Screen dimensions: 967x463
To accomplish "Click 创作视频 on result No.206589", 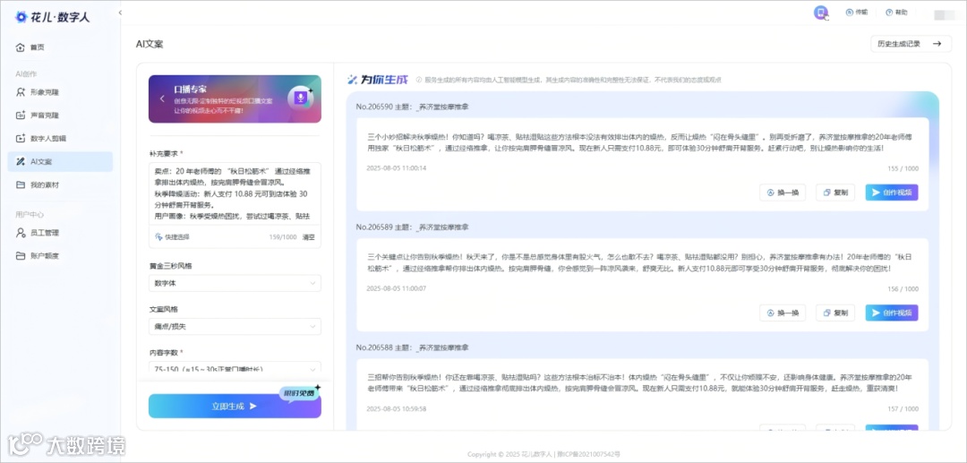I will point(892,313).
